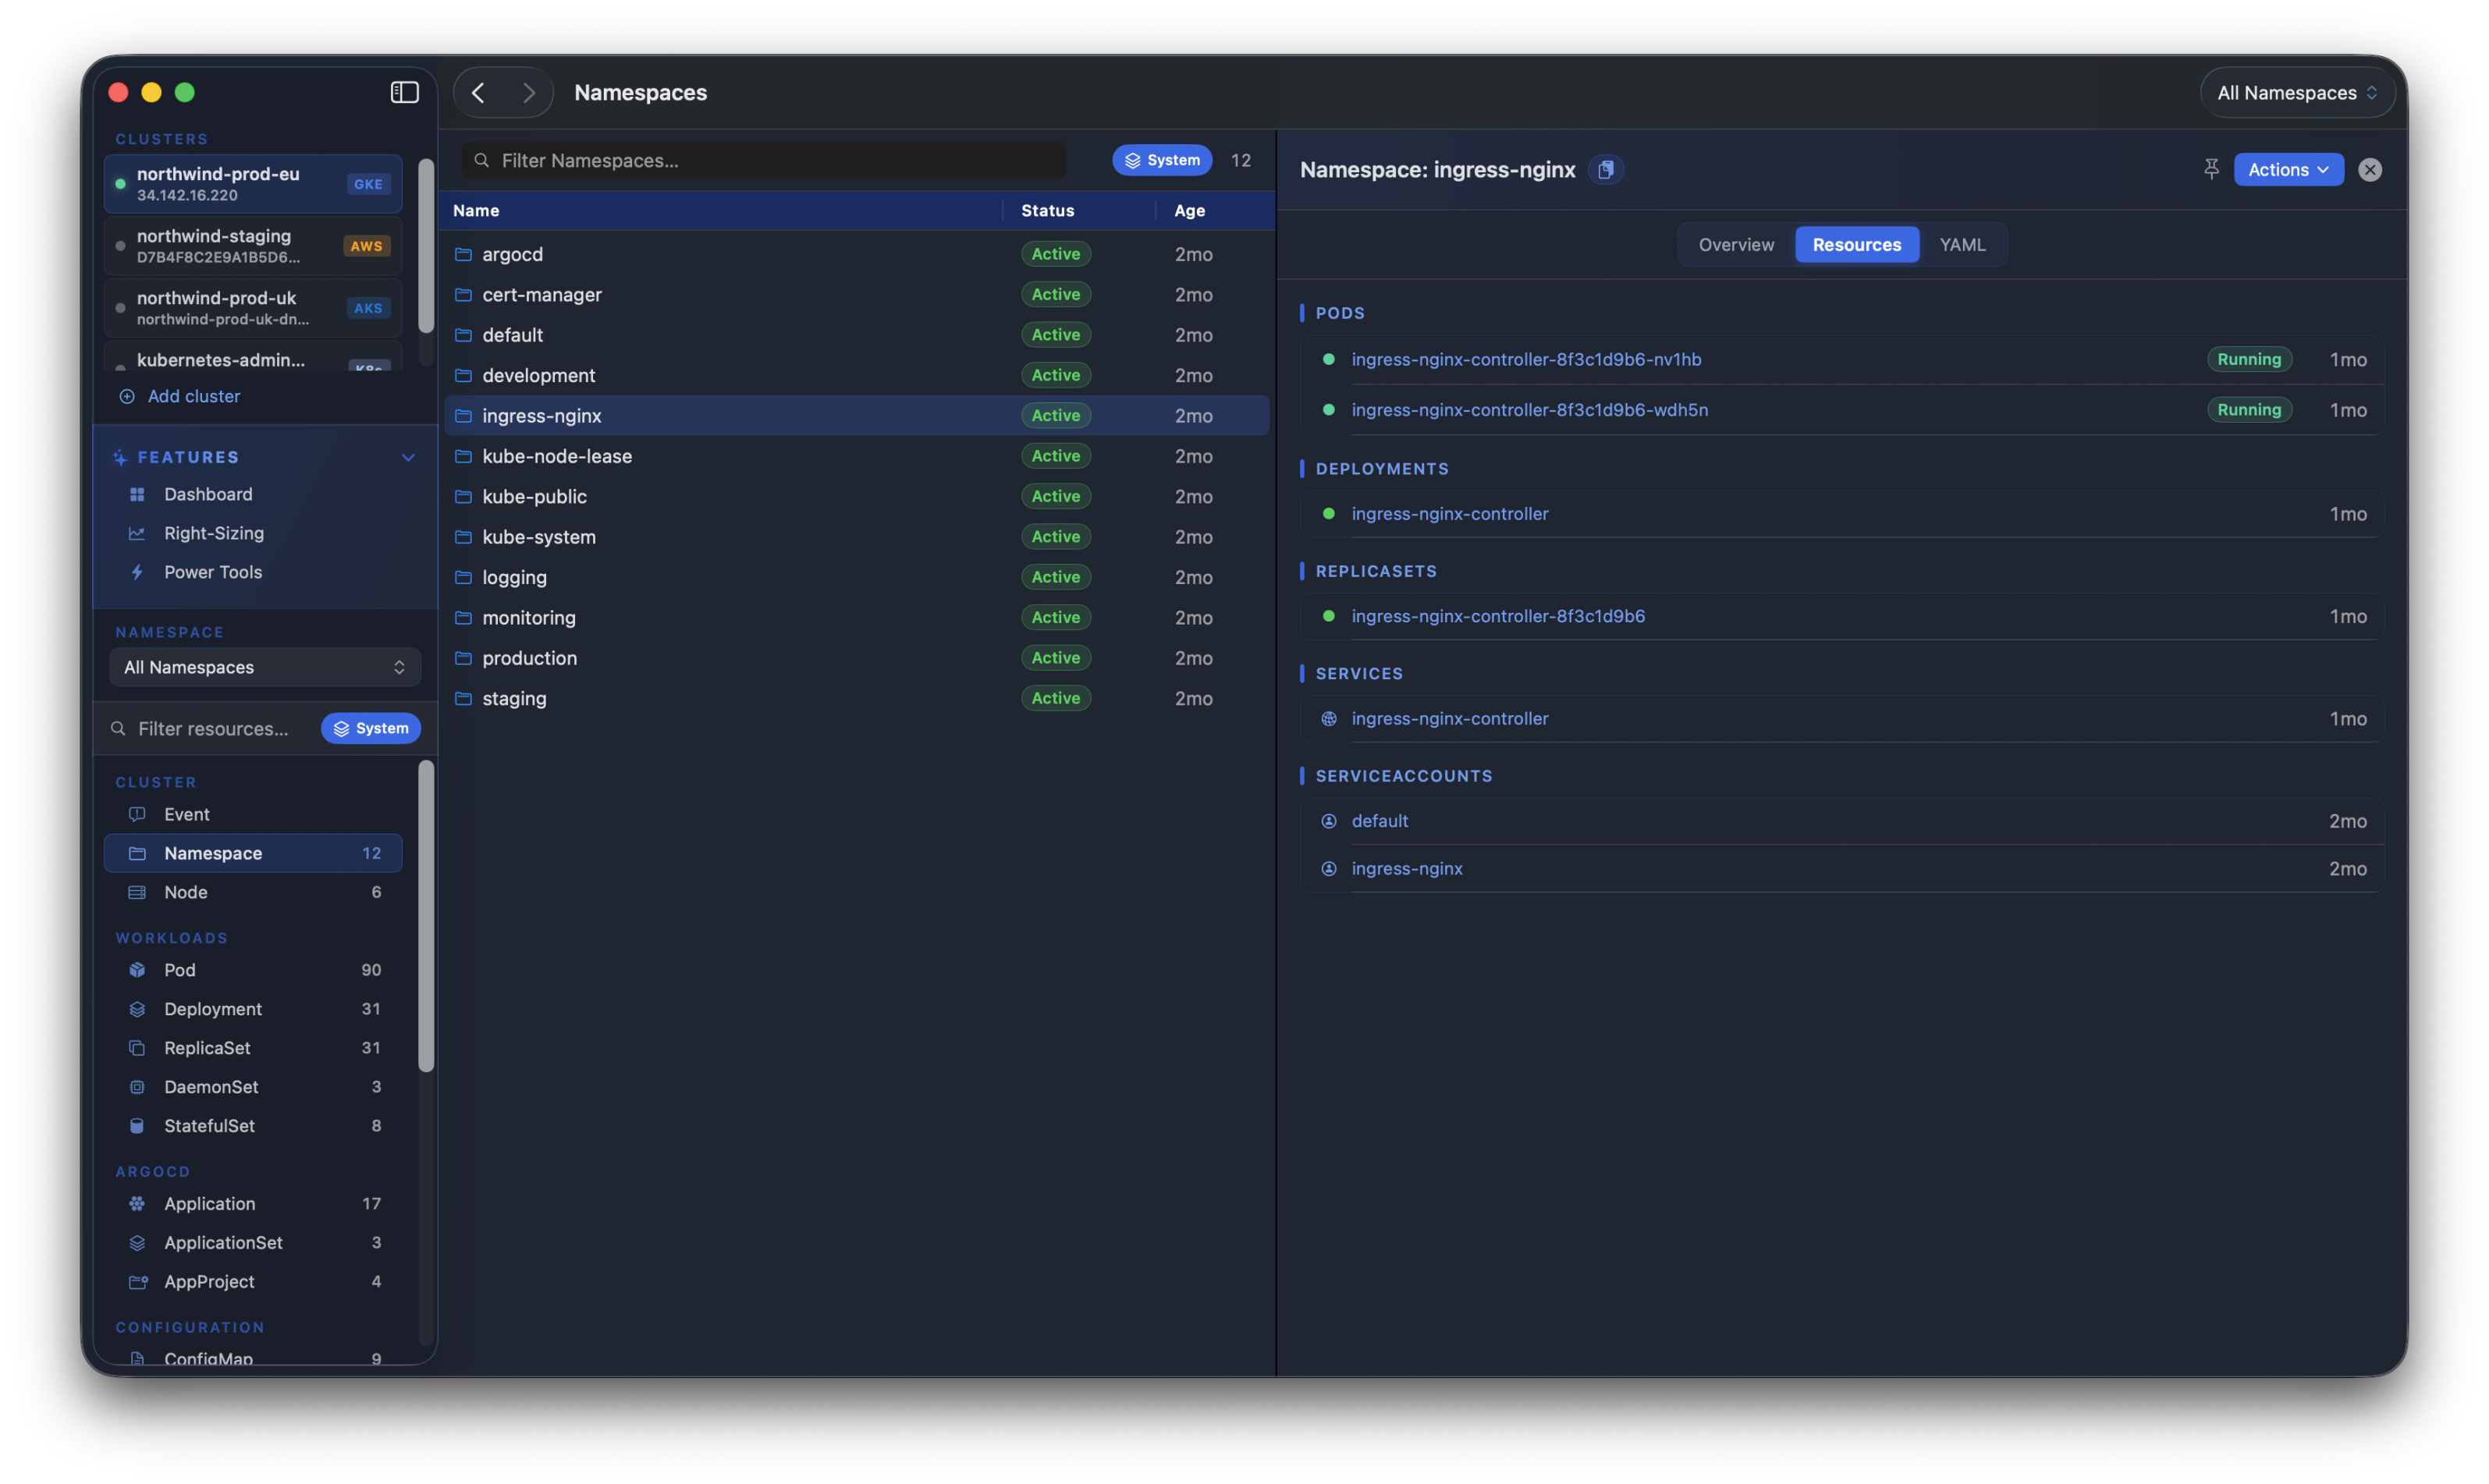Click the clusters list scrollbar
This screenshot has width=2489, height=1484.
point(426,247)
